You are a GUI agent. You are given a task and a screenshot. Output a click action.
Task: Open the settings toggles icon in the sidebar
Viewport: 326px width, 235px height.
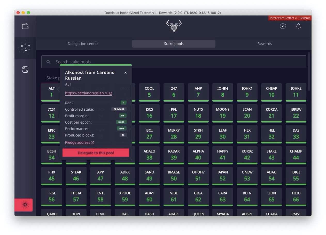25,70
